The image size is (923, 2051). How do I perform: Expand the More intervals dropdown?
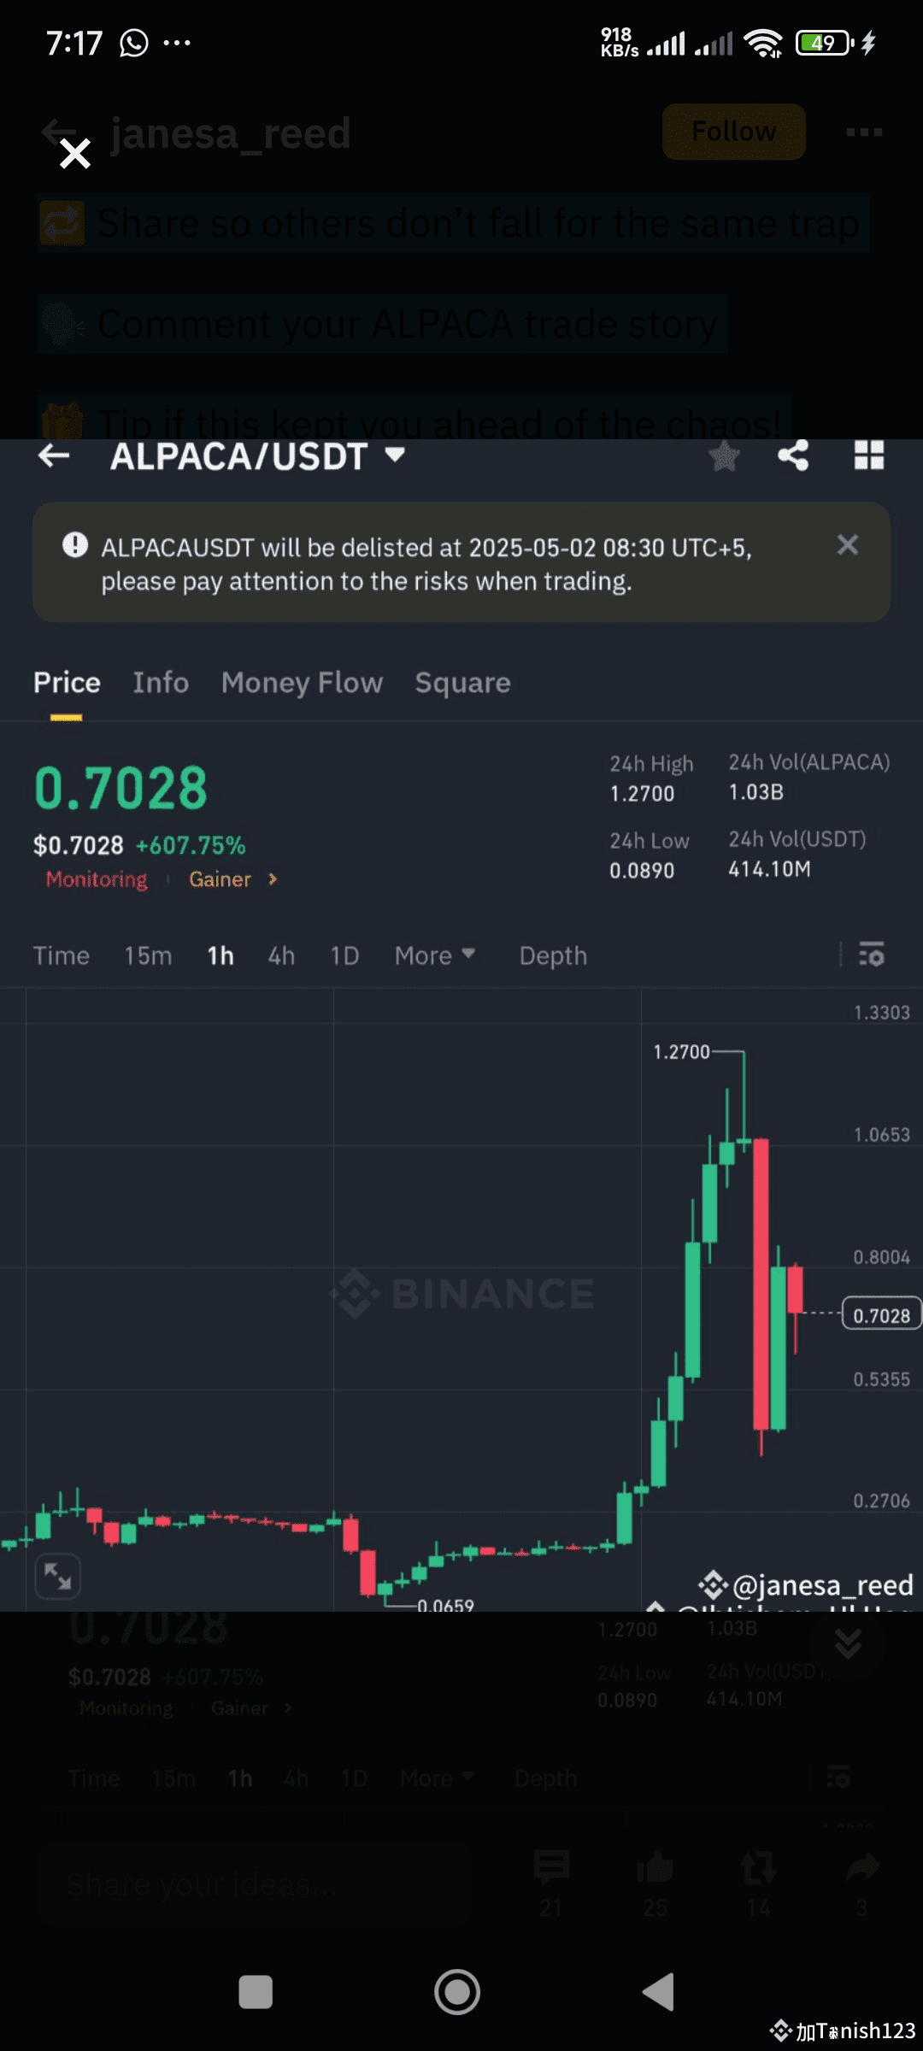point(434,955)
